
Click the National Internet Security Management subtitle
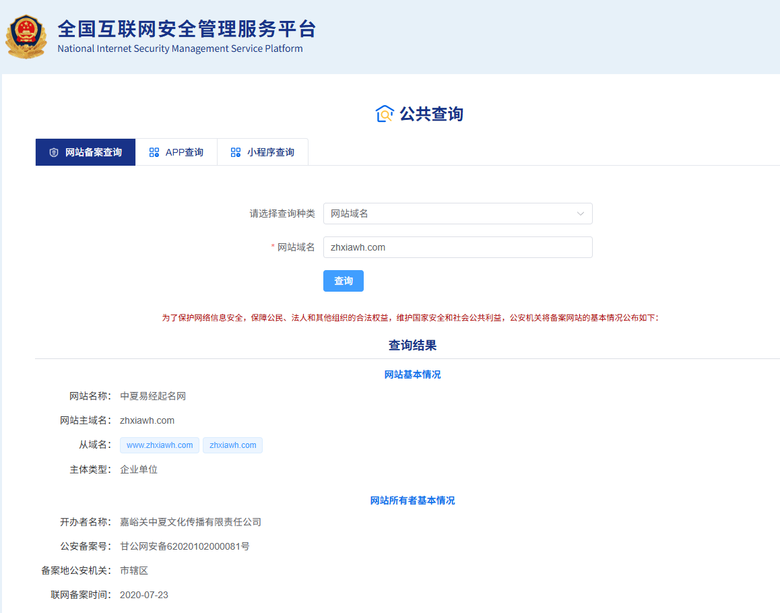180,49
